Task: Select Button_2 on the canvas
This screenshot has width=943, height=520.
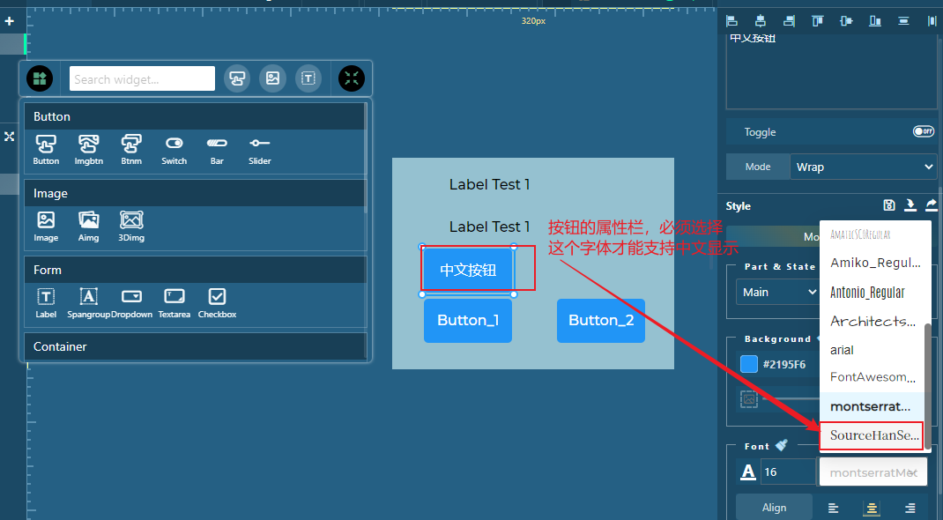Action: click(x=601, y=321)
